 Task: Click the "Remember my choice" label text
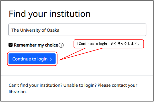click(x=36, y=45)
